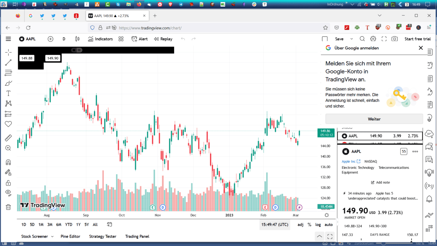Image resolution: width=437 pixels, height=246 pixels.
Task: Open chart settings via the gear icon
Action: coord(373,39)
